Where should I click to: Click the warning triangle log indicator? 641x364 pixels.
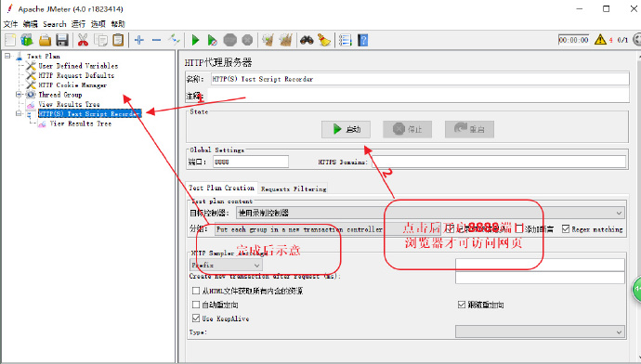600,39
